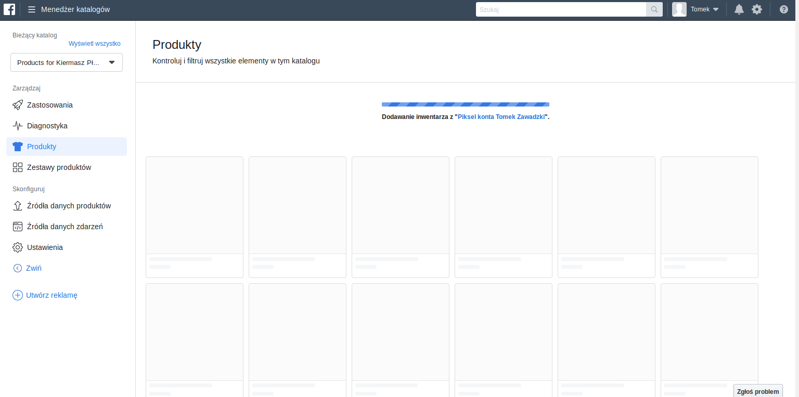Screen dimensions: 799x397
Task: Click the Piksel konta Tomek Zawadzki link
Action: pyautogui.click(x=501, y=117)
